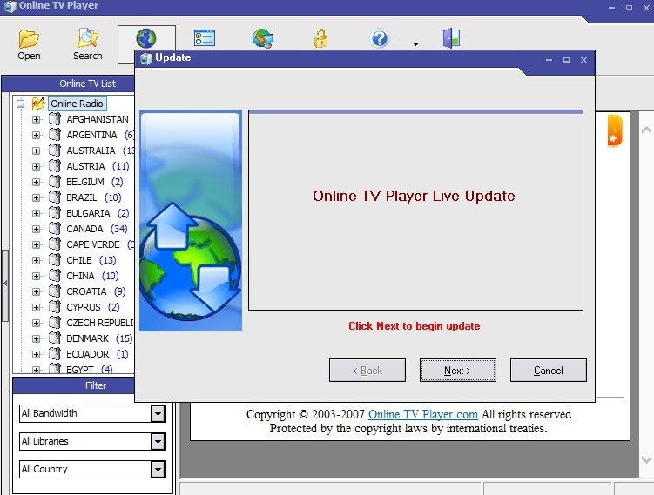This screenshot has width=654, height=495.
Task: Close the Online TV Player main window
Action: tap(646, 8)
